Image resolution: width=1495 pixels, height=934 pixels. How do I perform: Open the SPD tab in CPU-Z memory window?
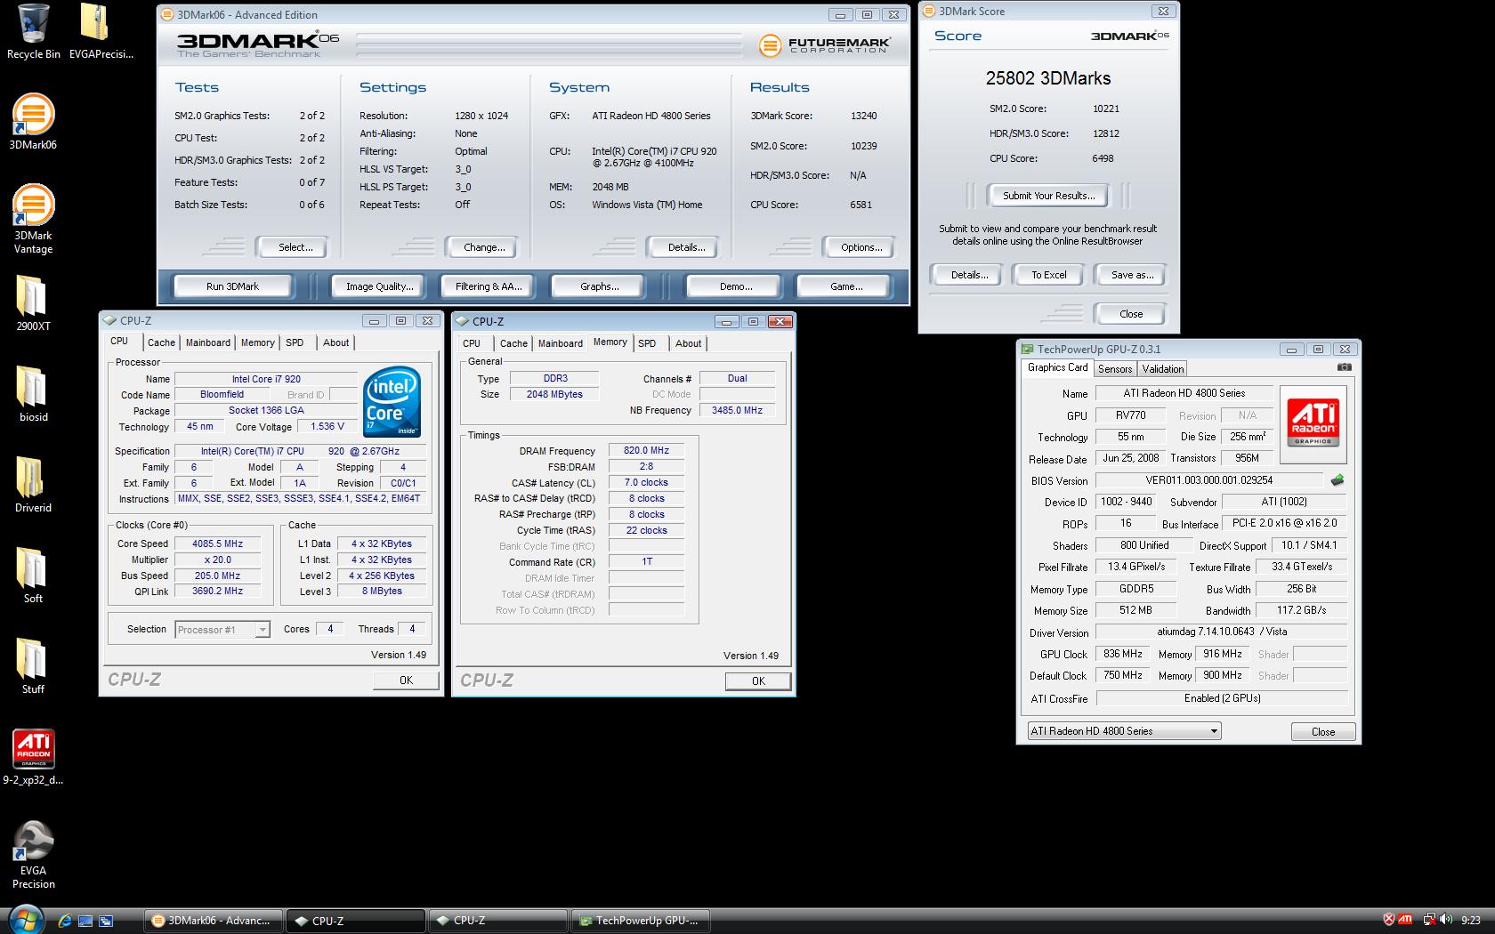pos(647,343)
